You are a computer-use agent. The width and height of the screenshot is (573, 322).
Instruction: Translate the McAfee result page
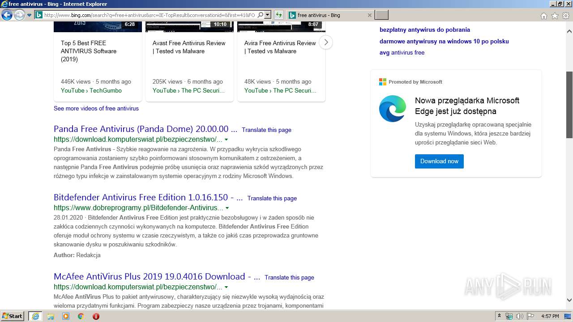click(289, 277)
